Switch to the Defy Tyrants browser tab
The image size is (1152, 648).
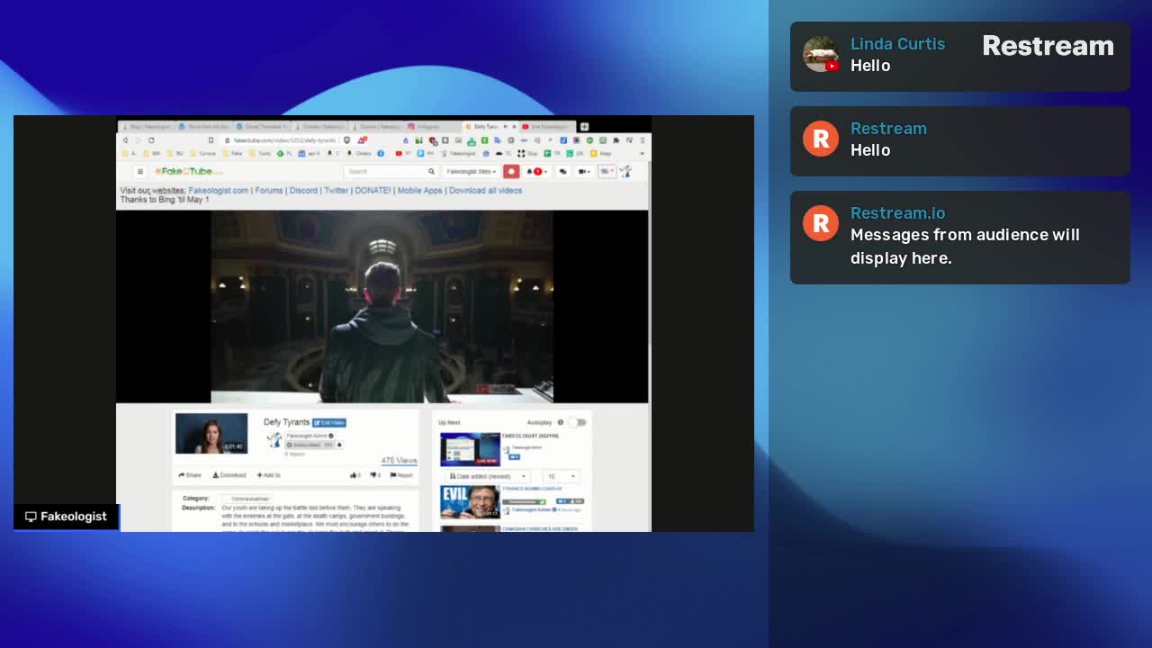click(490, 126)
